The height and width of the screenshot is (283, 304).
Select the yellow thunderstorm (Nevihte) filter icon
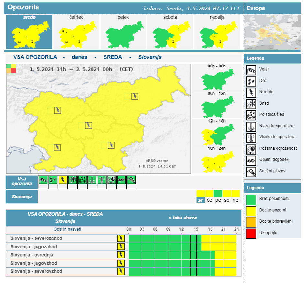(x=62, y=180)
